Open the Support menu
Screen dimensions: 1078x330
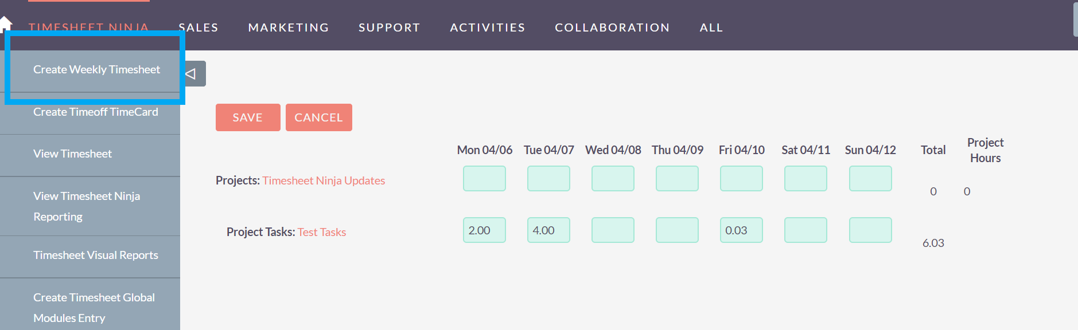[x=390, y=27]
